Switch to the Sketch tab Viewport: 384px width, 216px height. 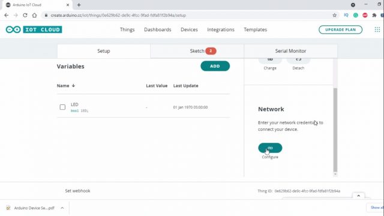coord(197,51)
